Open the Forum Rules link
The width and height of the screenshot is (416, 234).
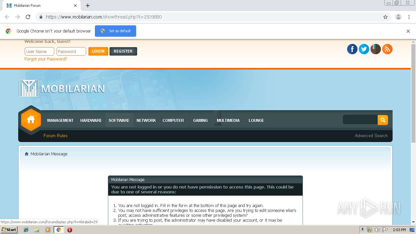pos(56,136)
